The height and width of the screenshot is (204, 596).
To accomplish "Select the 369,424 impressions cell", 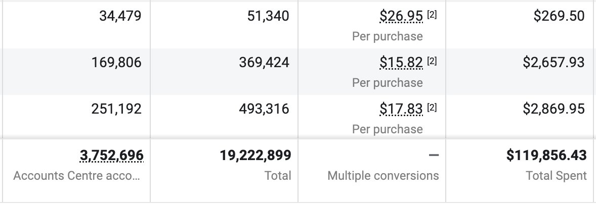I will click(264, 63).
